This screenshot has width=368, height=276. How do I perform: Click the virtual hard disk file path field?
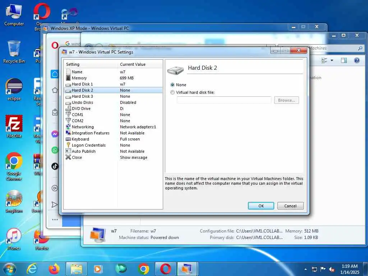click(x=224, y=100)
